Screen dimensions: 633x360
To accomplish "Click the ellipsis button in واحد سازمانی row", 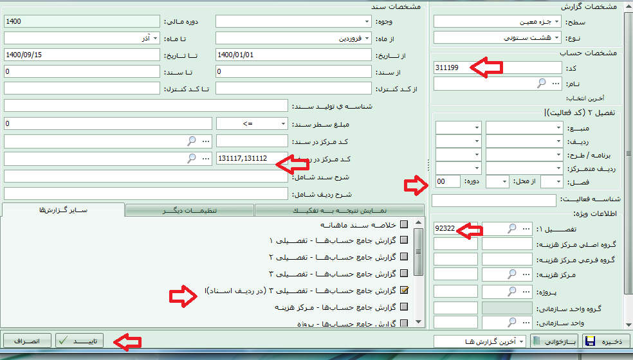I will 526,323.
